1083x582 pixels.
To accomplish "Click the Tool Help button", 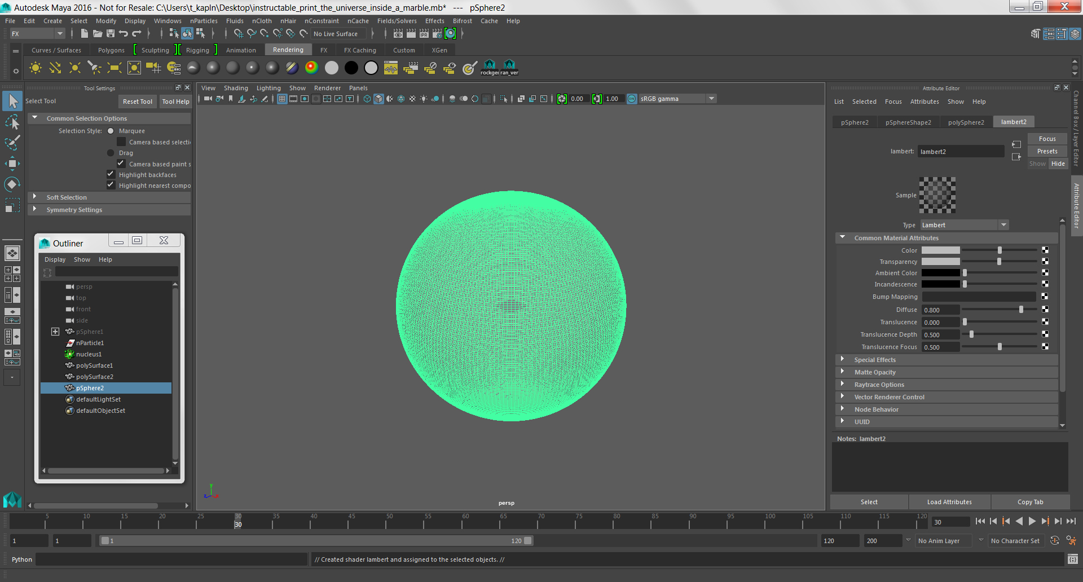I will 175,102.
